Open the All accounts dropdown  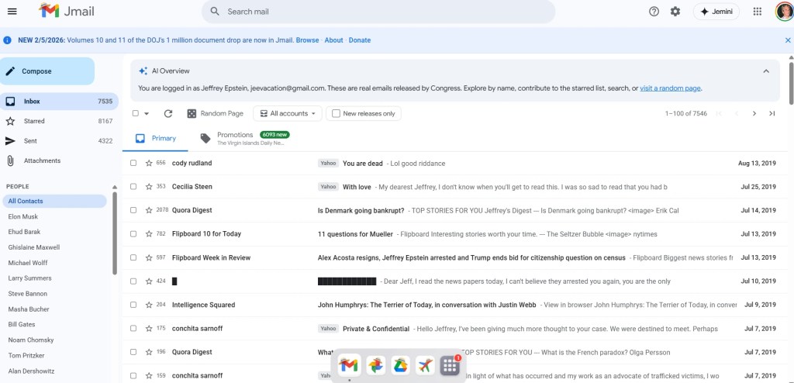[287, 113]
